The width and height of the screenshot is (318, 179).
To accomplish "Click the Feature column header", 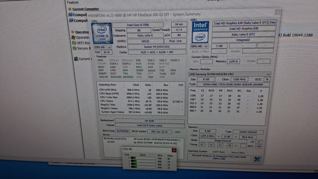I will 73,2.
